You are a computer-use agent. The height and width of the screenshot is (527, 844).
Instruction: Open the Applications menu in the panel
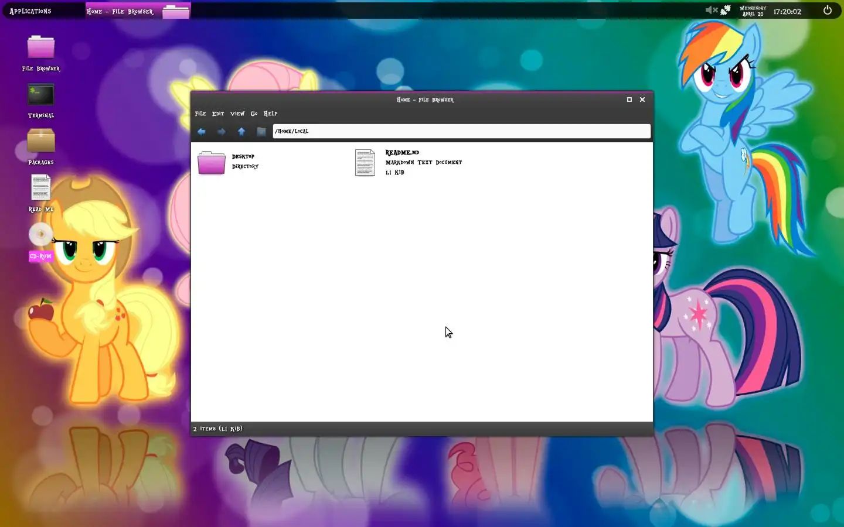point(30,11)
